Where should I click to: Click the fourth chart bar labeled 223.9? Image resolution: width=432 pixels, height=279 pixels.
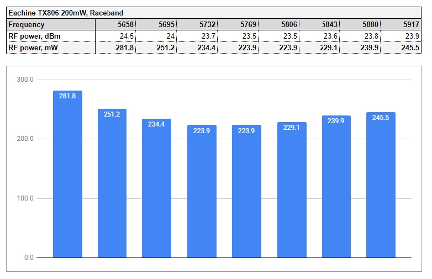pos(202,191)
